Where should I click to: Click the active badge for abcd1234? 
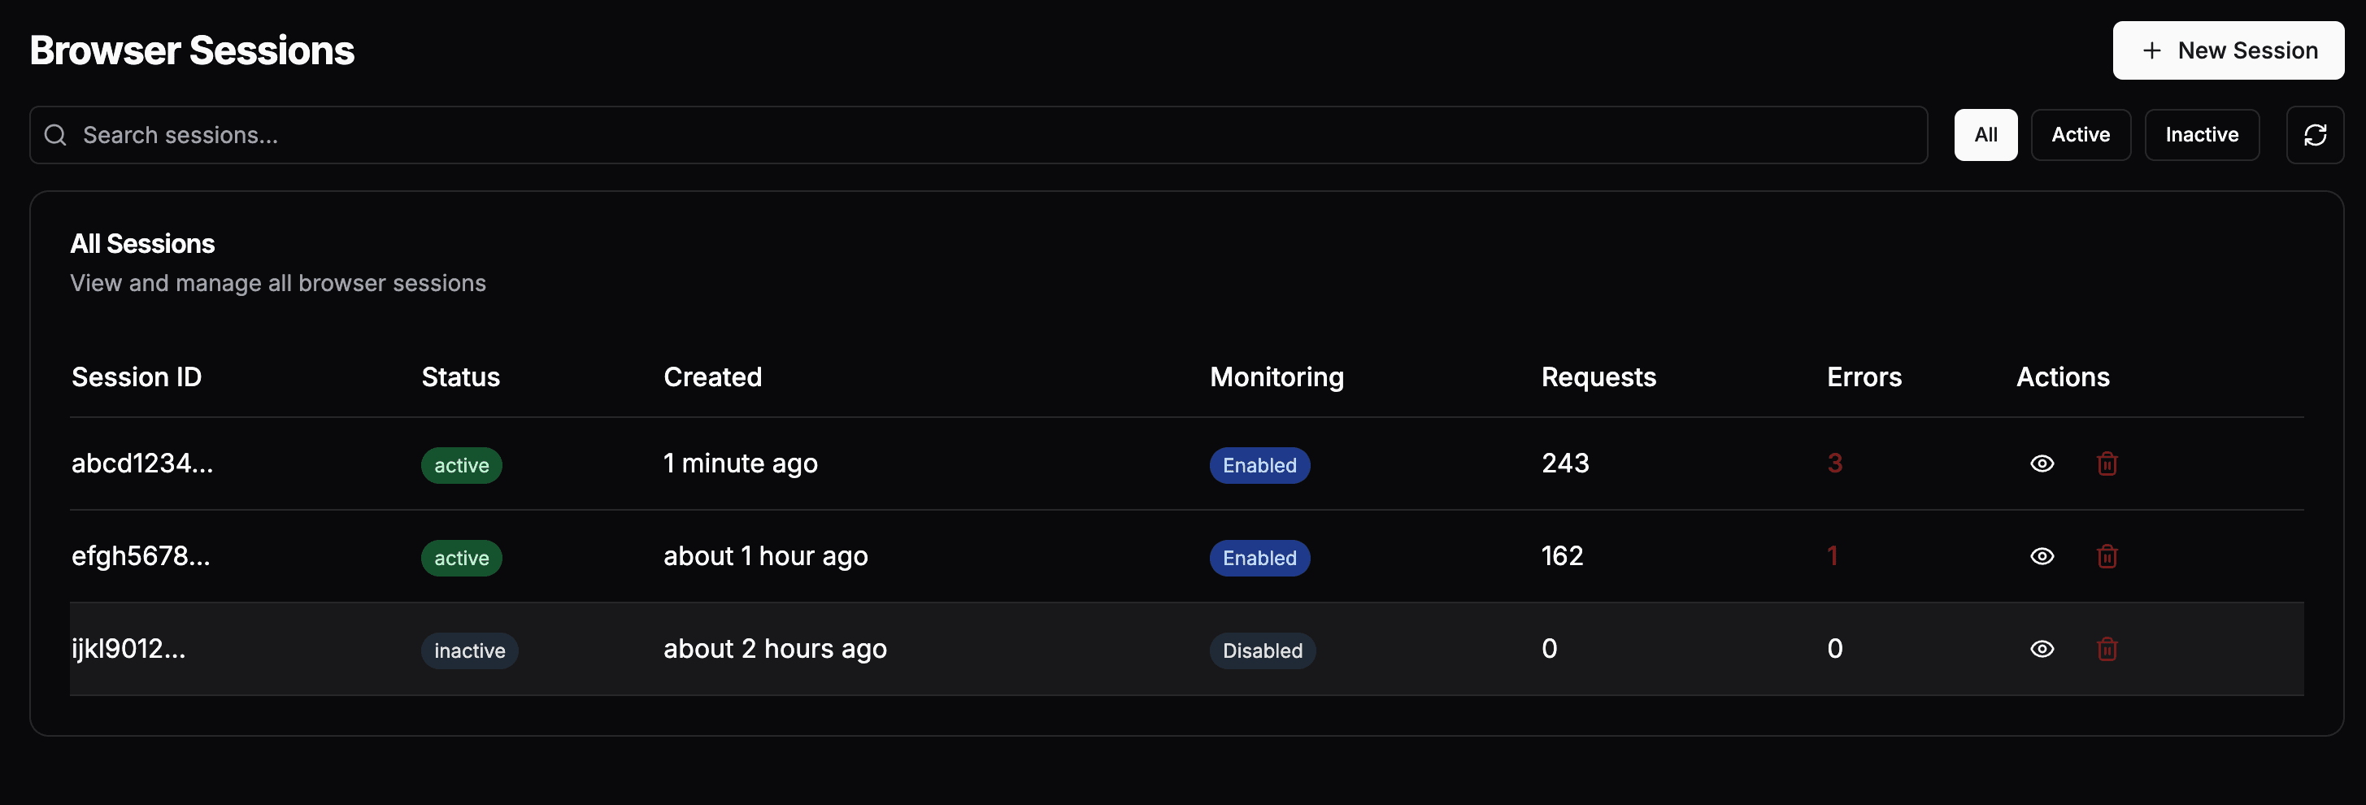461,465
